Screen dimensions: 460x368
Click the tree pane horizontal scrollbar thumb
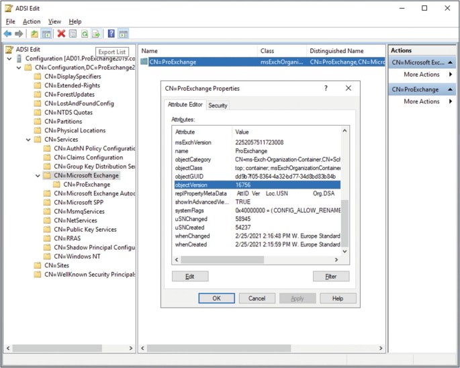click(57, 349)
